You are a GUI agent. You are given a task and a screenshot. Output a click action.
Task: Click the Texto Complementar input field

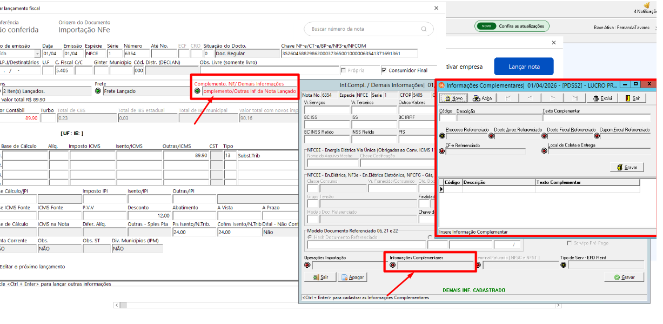coord(597,117)
